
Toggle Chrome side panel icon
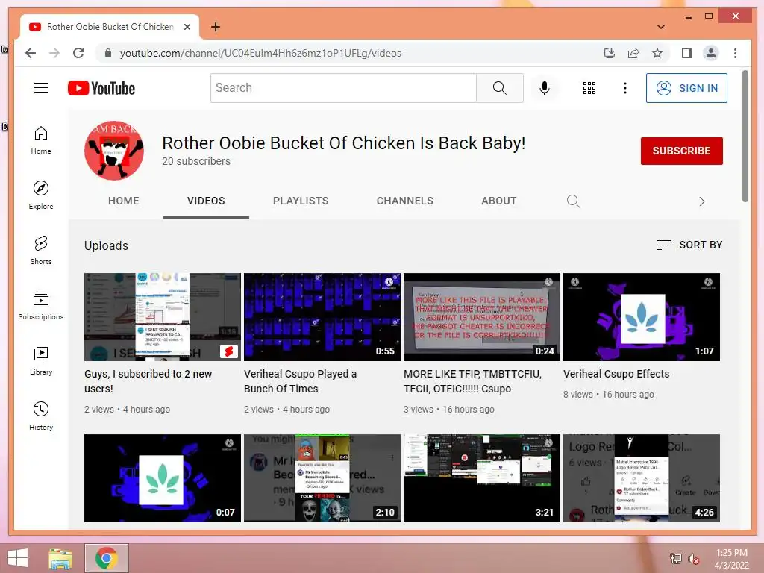click(x=687, y=53)
